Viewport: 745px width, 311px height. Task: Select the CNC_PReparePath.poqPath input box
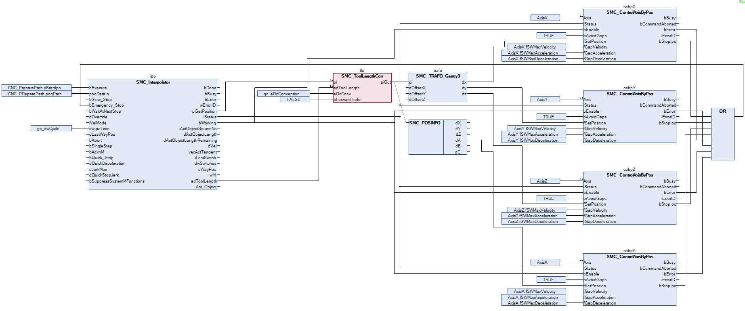[x=37, y=94]
